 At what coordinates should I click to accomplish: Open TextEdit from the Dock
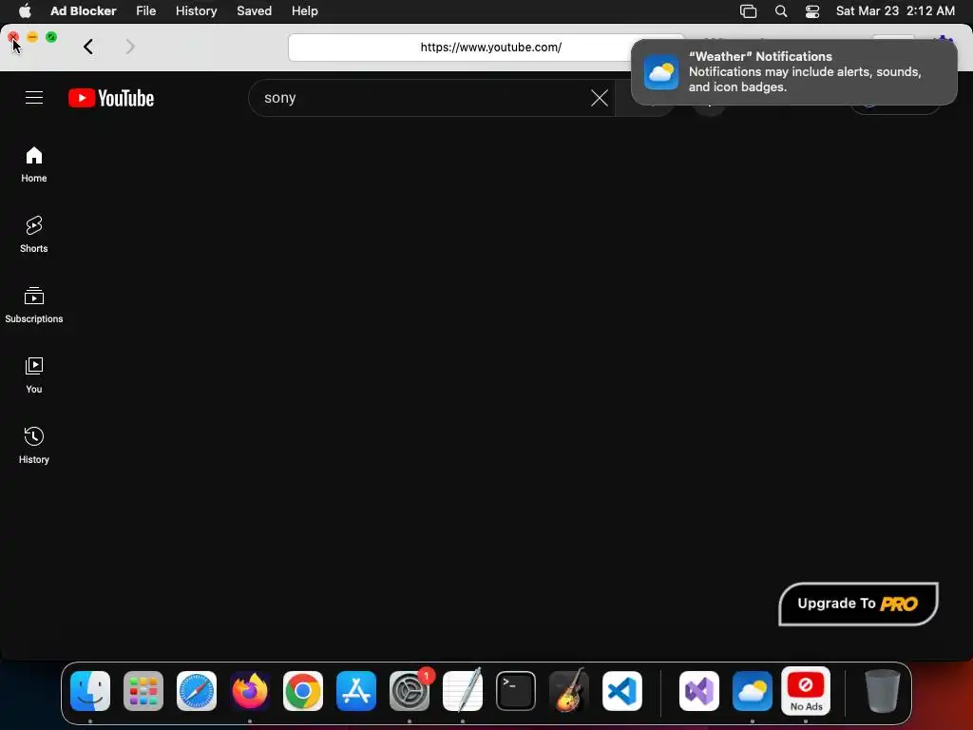pos(463,690)
